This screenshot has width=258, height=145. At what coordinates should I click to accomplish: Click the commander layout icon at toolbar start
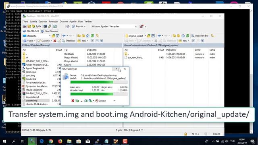point(25,26)
